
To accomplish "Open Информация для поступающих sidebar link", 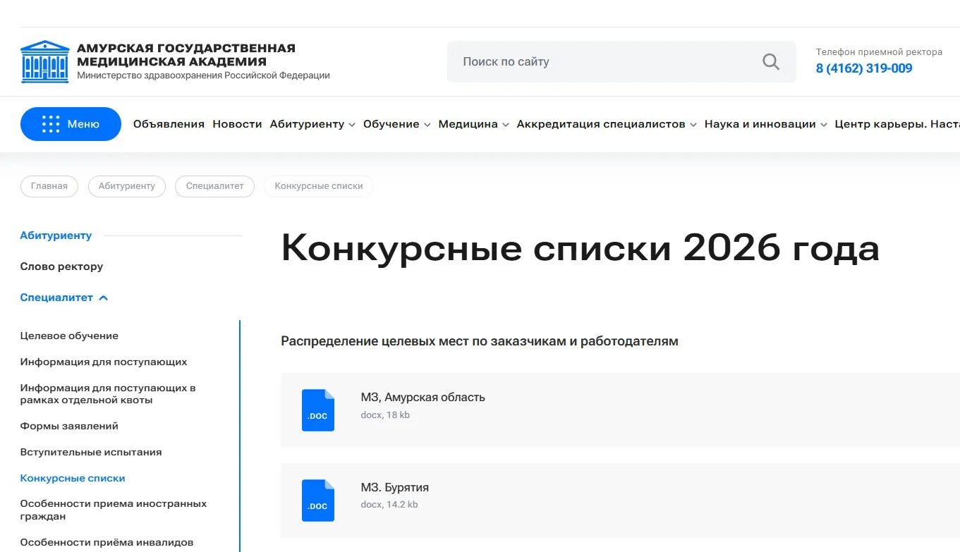I will pyautogui.click(x=104, y=362).
